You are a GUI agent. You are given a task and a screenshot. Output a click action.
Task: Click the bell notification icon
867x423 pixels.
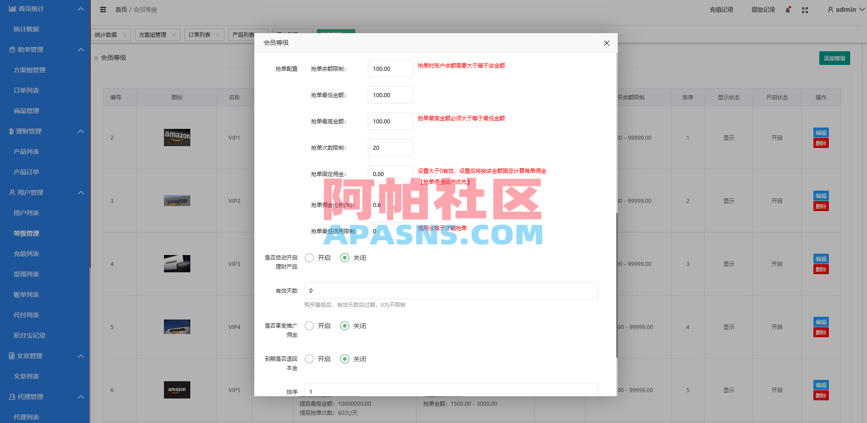pyautogui.click(x=788, y=10)
